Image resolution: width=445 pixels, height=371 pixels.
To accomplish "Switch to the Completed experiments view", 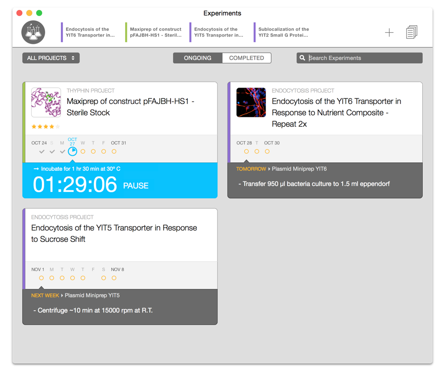I will click(x=246, y=58).
